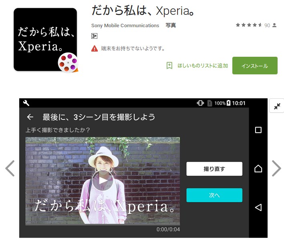284x241 pixels.
Task: Click the red warning triangle icon
Action: point(95,49)
